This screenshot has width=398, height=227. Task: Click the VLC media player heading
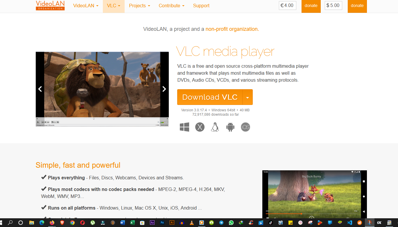pyautogui.click(x=225, y=51)
